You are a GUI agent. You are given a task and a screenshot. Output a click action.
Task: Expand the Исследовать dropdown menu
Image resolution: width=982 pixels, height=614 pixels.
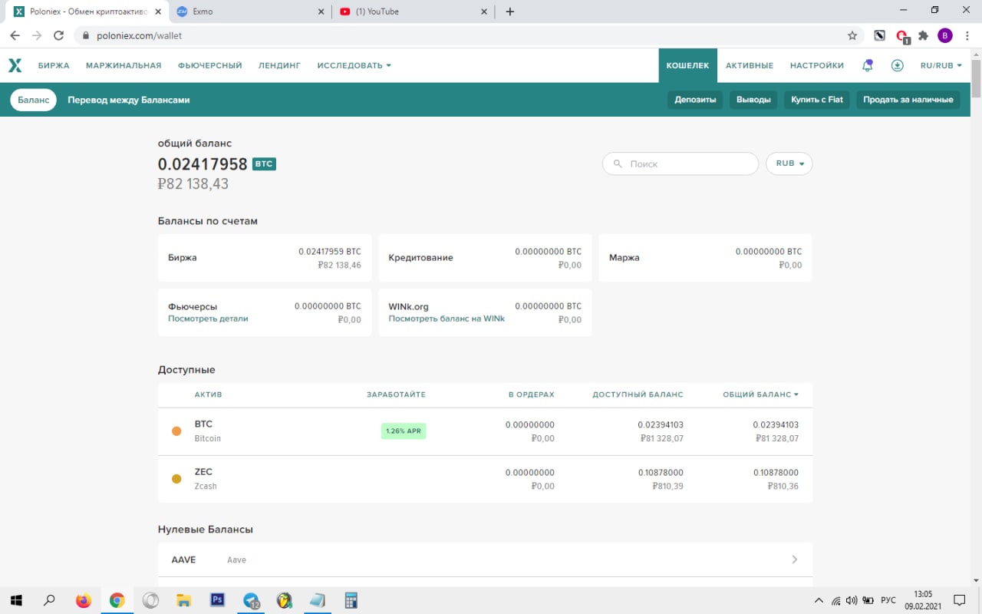[354, 65]
